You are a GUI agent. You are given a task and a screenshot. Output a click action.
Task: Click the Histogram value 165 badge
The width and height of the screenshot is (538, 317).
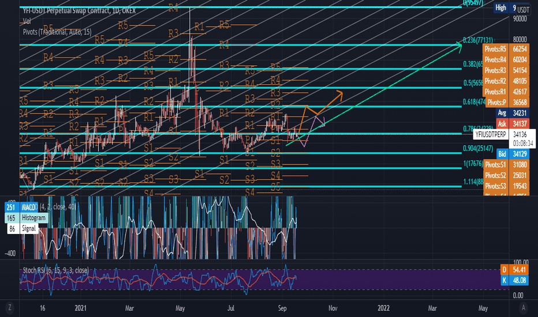pos(11,218)
